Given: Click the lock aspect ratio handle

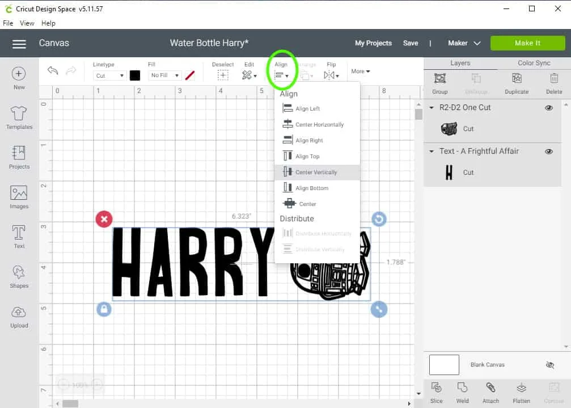Looking at the screenshot, I should (x=104, y=309).
